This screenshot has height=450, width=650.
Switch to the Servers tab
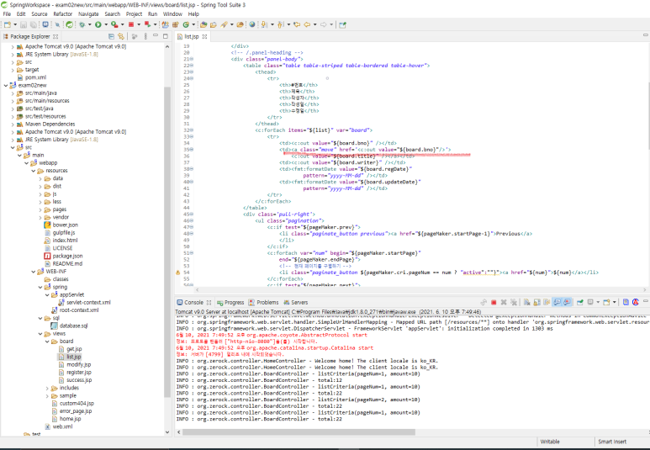pos(295,302)
